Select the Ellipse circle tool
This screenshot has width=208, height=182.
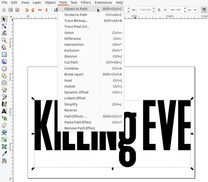click(x=4, y=69)
